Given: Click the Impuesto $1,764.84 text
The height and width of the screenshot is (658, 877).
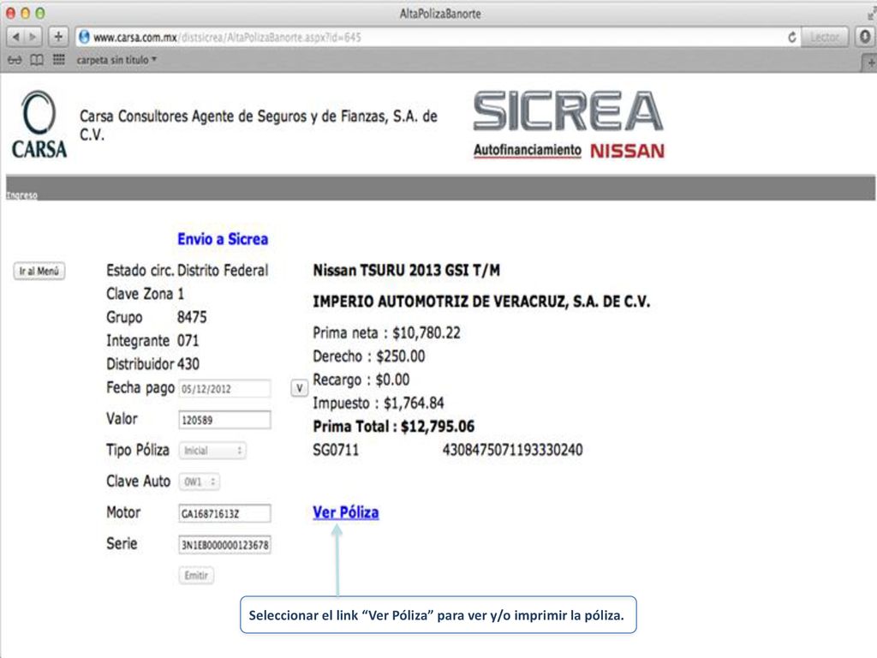Looking at the screenshot, I should click(x=378, y=403).
